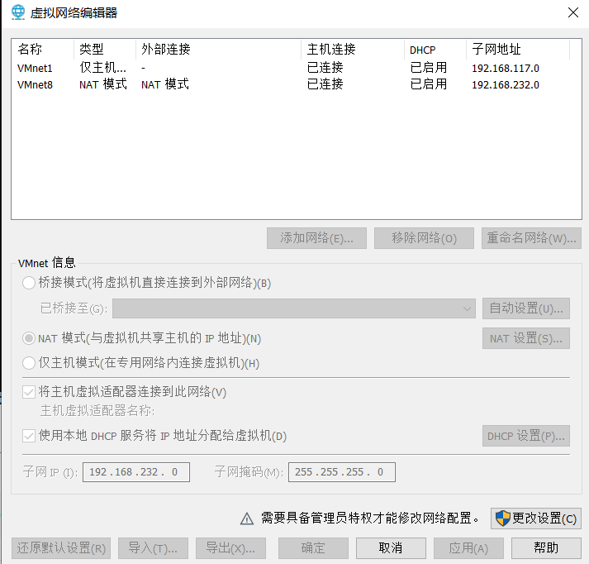Screen dimensions: 589x564
Task: Open NAT 设置(S)... button
Action: pyautogui.click(x=526, y=338)
